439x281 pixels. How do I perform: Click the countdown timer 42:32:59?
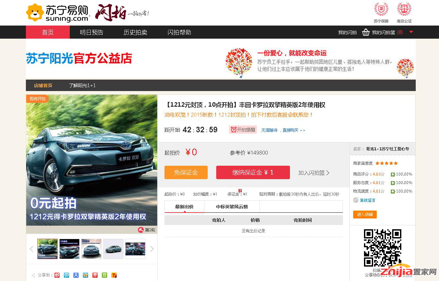point(200,130)
